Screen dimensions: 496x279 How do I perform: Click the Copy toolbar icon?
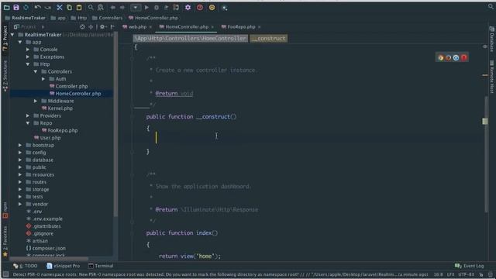tap(69, 7)
